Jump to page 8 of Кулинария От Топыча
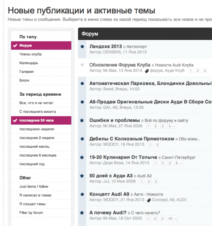This screenshot has width=212, height=226. click(x=179, y=163)
